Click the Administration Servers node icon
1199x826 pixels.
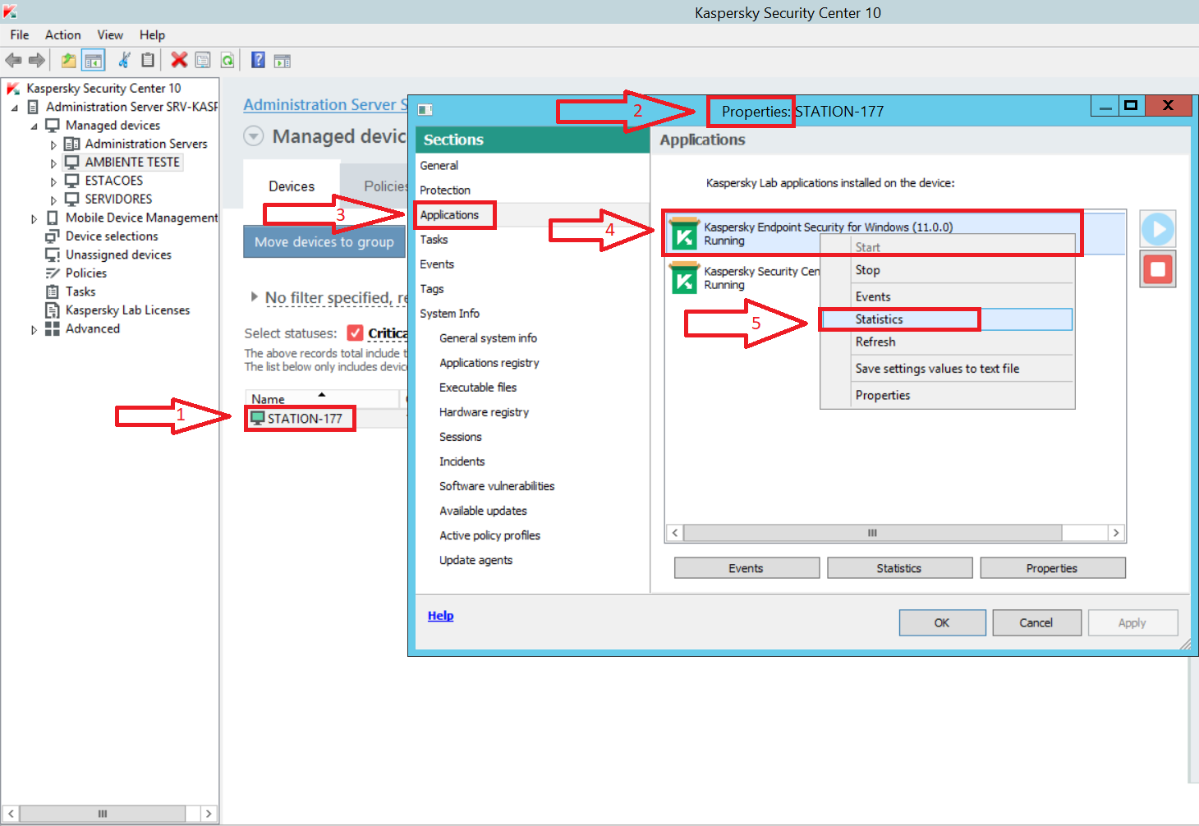click(x=72, y=144)
